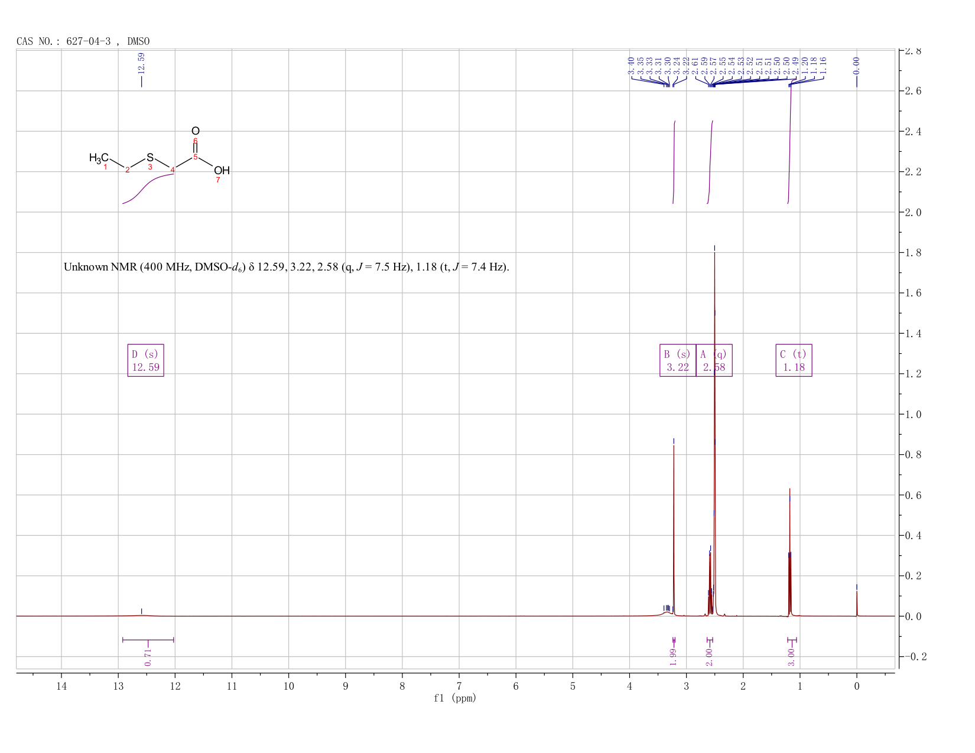This screenshot has height=753, width=975.
Task: Click the y-axis label "2.0"
Action: 912,212
